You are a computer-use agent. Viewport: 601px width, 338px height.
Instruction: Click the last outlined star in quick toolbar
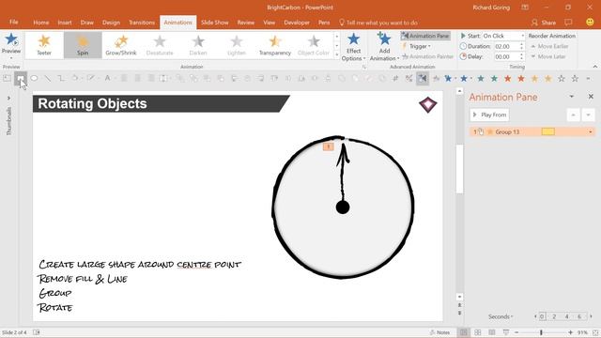[575, 79]
